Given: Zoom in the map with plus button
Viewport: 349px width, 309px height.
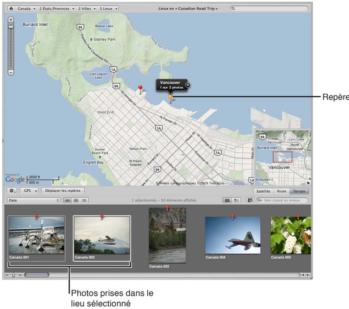Looking at the screenshot, I should [11, 20].
